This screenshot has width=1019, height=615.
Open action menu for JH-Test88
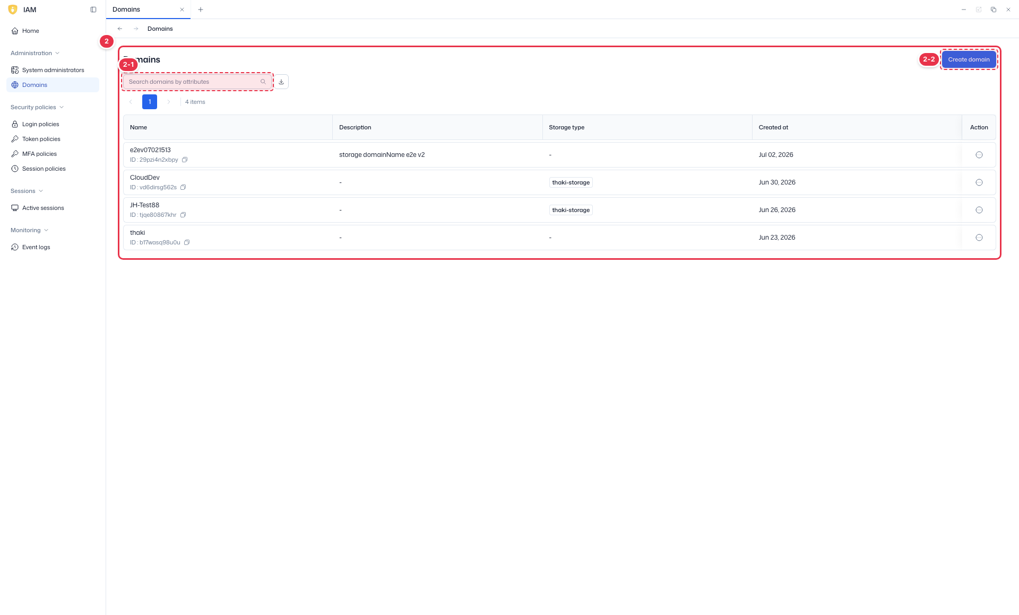(979, 210)
